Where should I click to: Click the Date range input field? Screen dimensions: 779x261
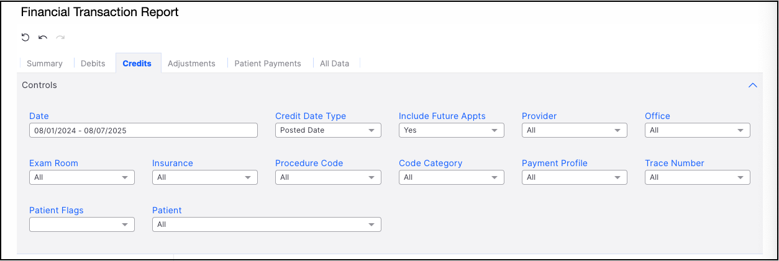(143, 130)
